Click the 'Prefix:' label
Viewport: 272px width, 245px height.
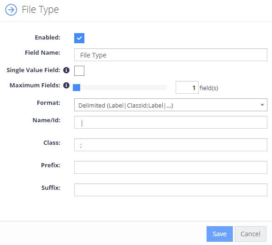point(51,165)
